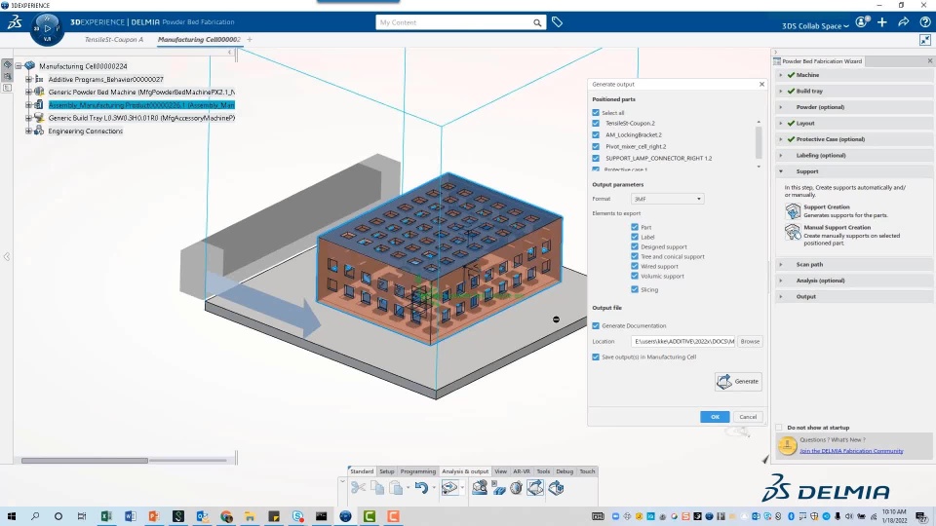Switch to the View toolbar tab

[x=500, y=471]
